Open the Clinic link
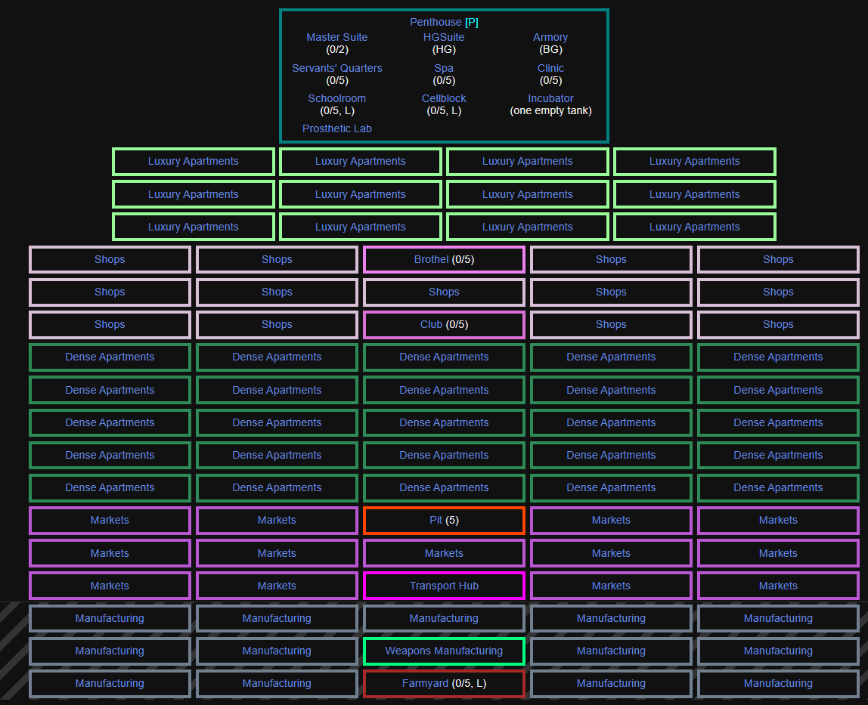This screenshot has width=868, height=705. pos(550,68)
